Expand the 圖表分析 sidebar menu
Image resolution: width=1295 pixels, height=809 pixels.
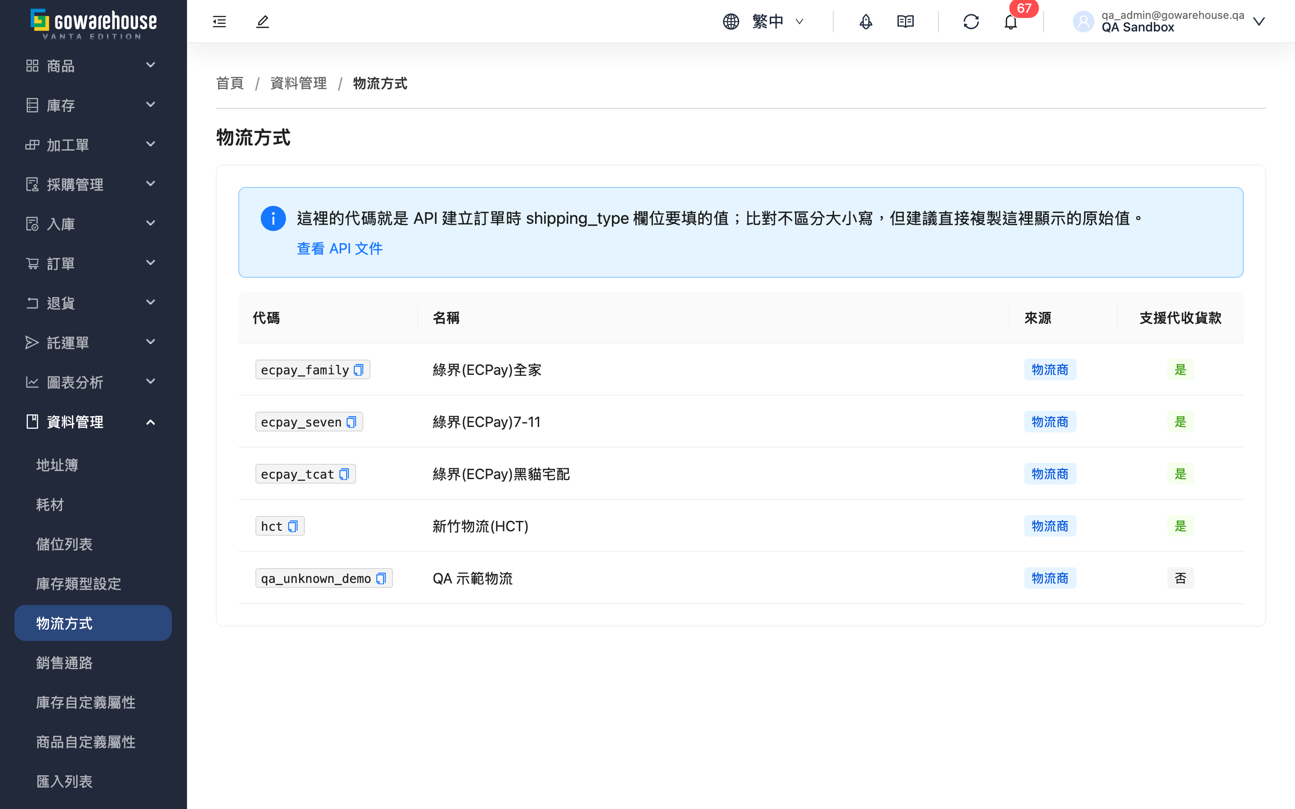pos(93,382)
